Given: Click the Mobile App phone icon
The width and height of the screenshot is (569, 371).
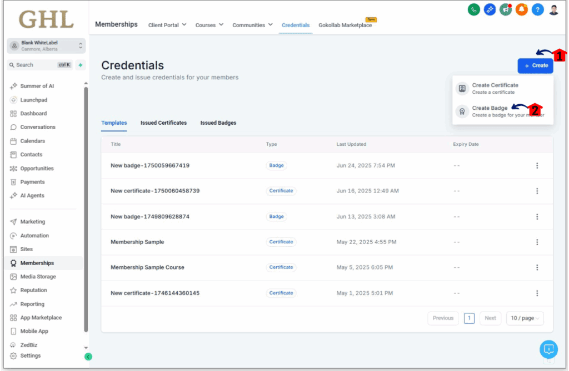Looking at the screenshot, I should [x=13, y=331].
